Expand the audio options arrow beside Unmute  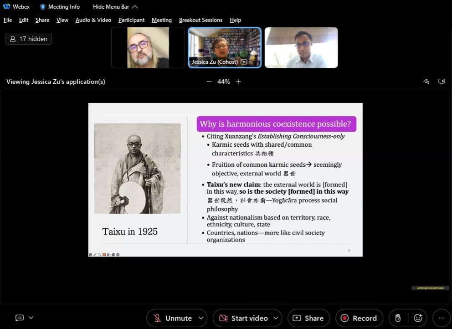200,318
